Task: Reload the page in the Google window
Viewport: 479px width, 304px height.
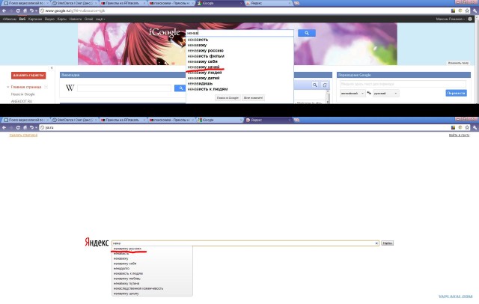Action: [x=18, y=10]
